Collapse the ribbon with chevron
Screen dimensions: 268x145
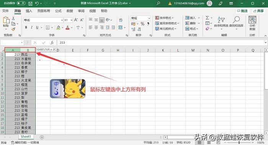(x=265, y=36)
